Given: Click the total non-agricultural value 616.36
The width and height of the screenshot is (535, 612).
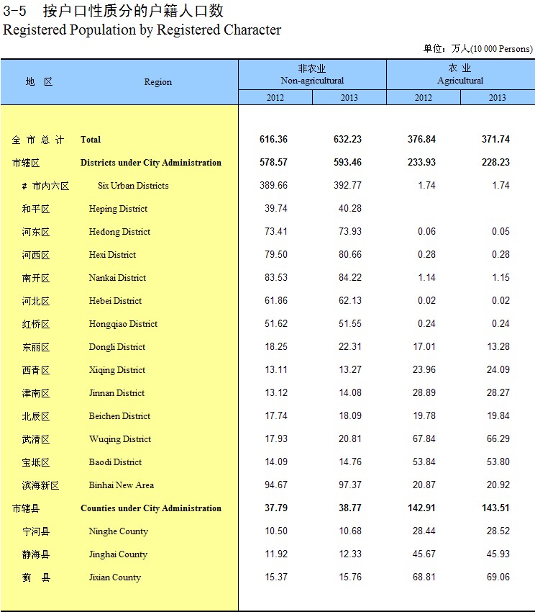Looking at the screenshot, I should point(273,140).
